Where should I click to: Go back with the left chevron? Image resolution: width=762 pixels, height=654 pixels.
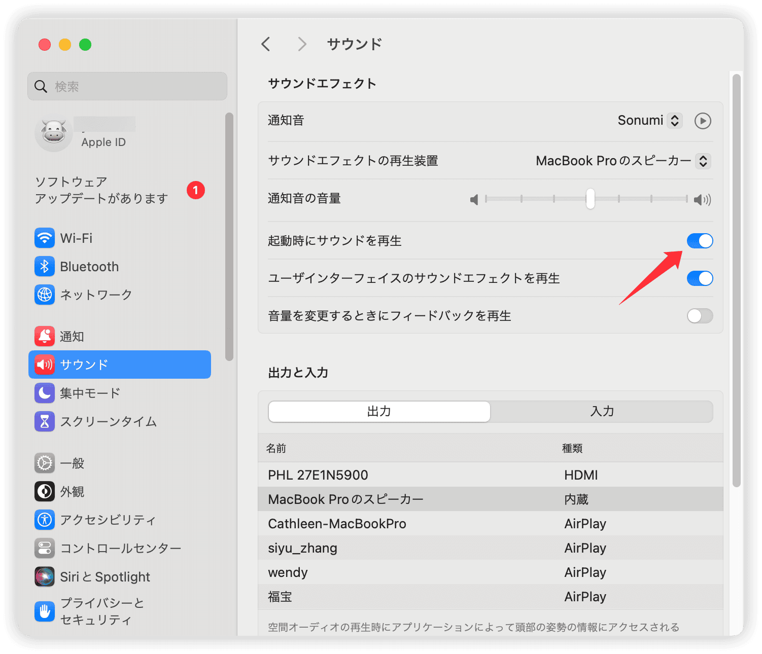[x=266, y=44]
